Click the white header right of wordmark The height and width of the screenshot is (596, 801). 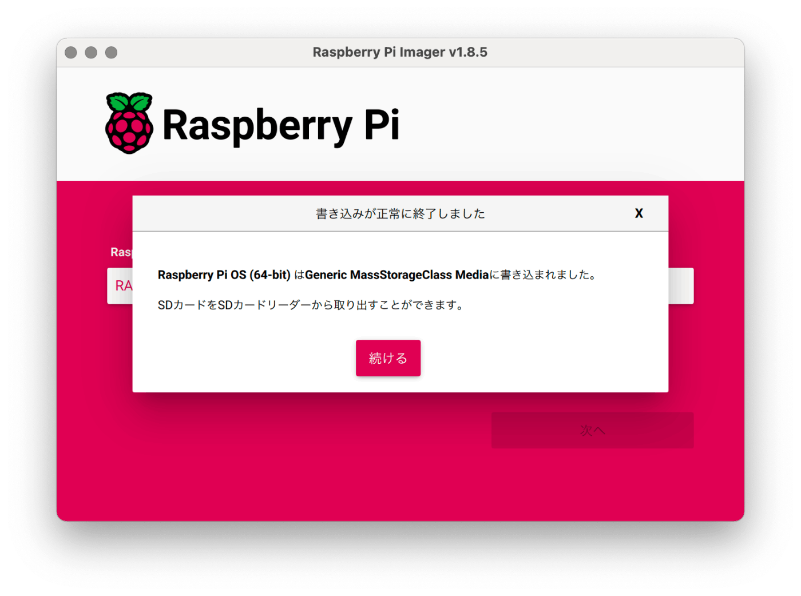(x=572, y=124)
